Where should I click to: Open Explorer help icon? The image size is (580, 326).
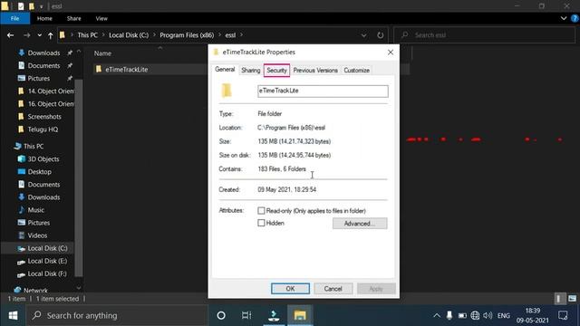575,18
